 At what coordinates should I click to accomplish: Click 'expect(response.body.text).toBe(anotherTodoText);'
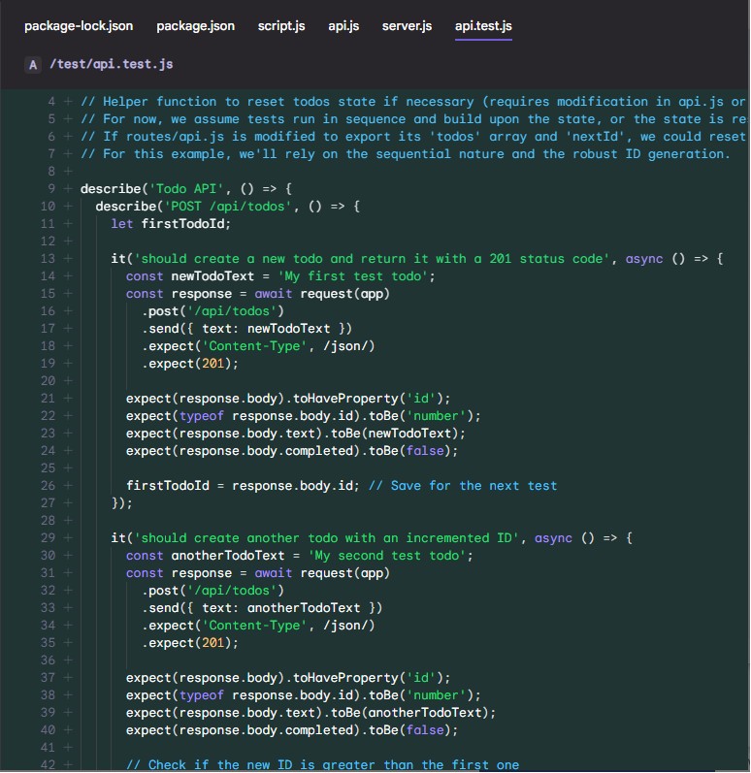click(310, 712)
